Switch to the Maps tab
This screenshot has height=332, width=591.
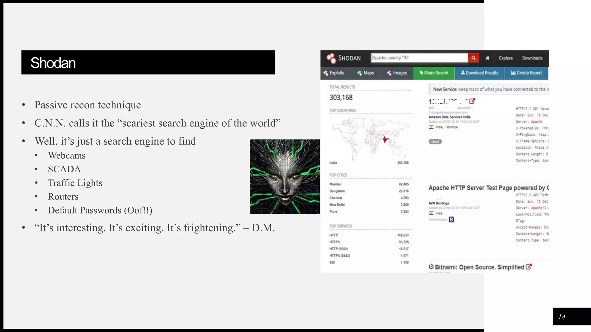(x=365, y=73)
